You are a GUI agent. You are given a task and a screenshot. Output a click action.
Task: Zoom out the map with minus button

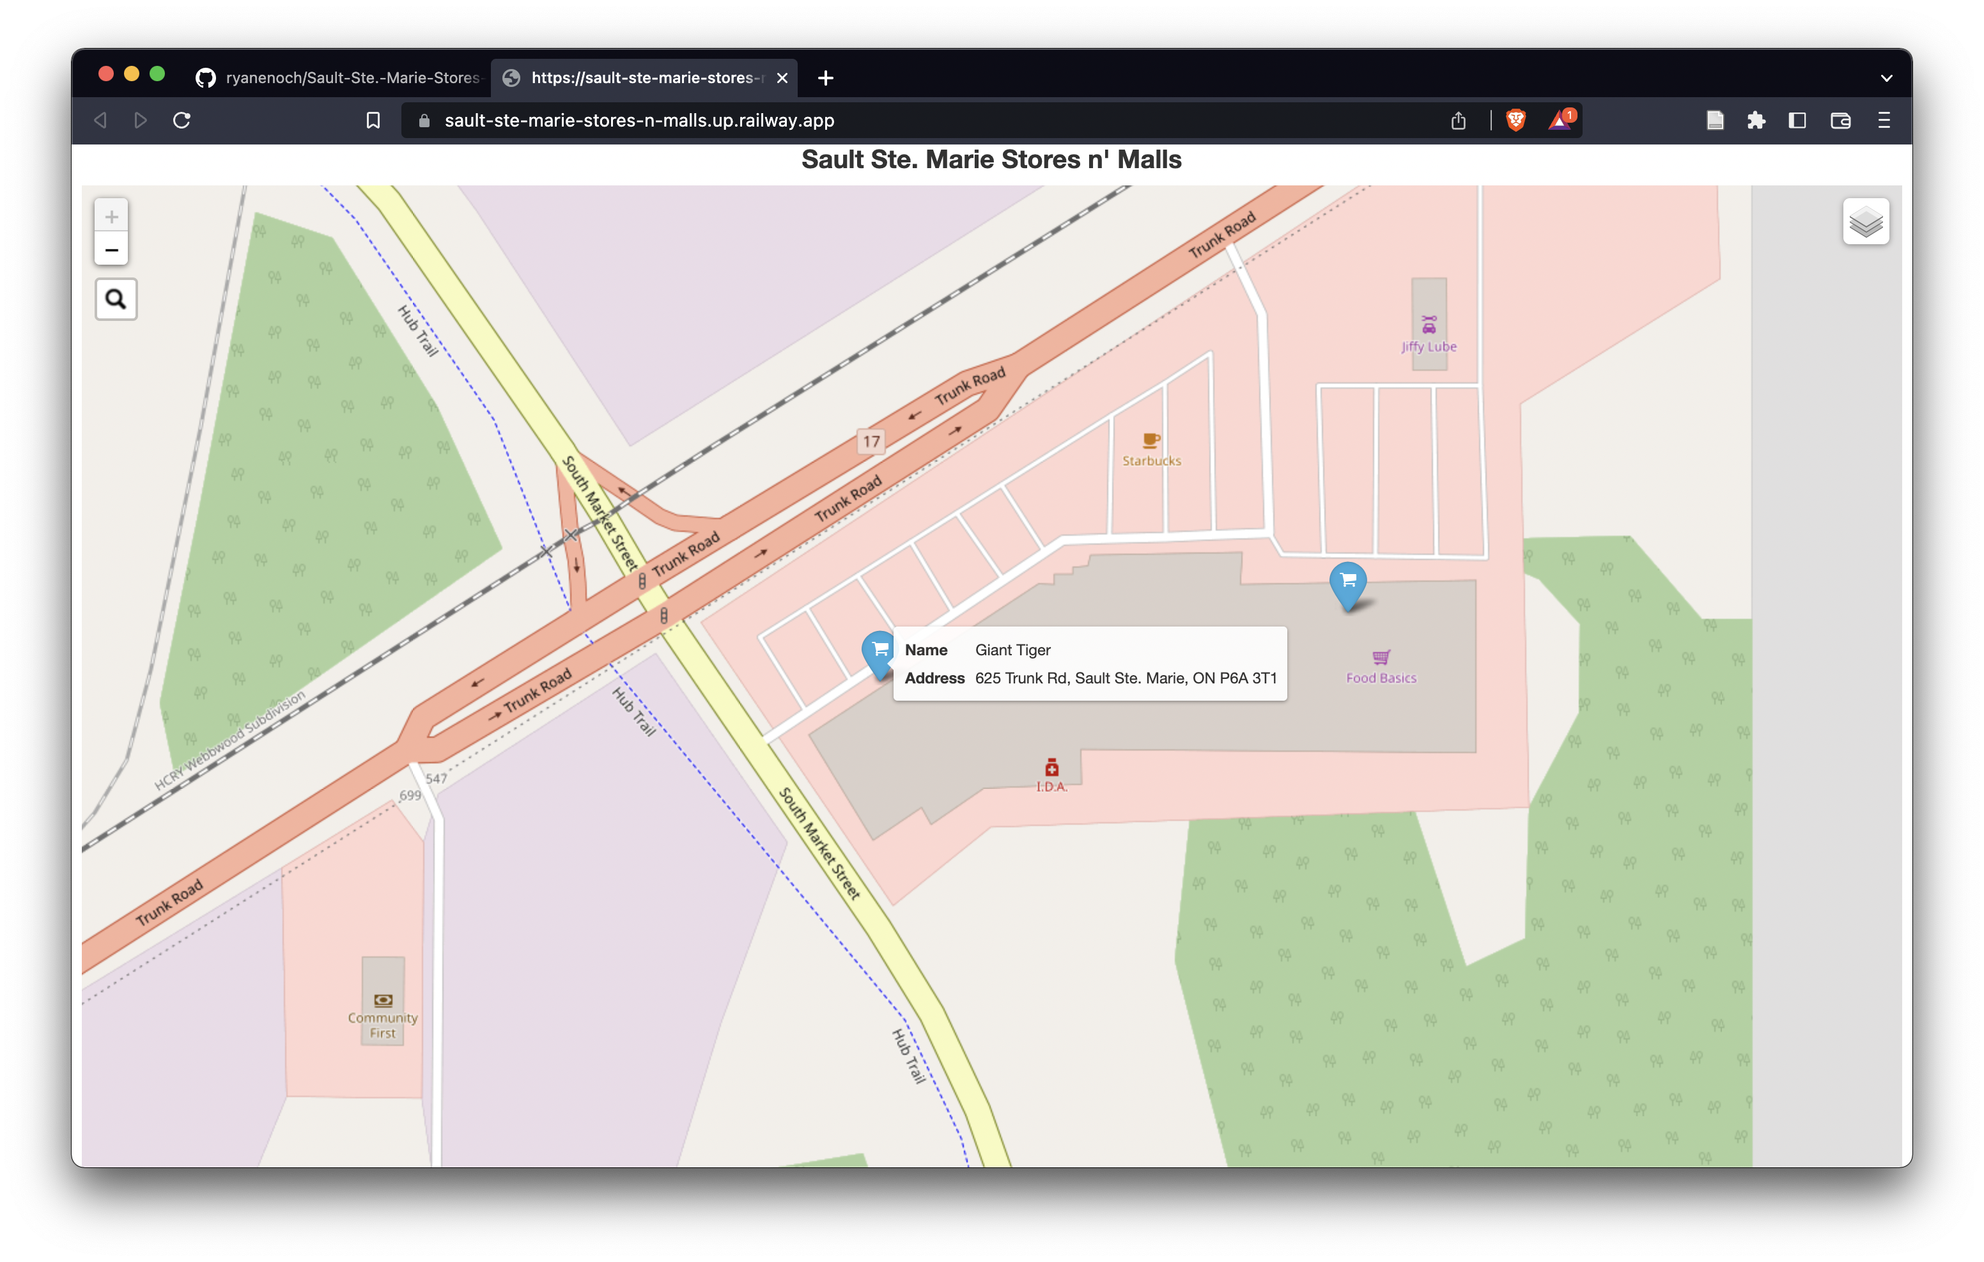point(111,250)
